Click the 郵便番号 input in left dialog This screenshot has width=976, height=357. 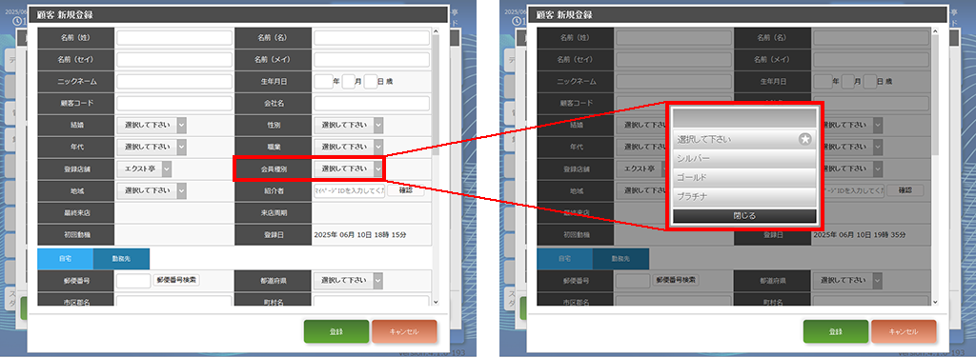[133, 281]
